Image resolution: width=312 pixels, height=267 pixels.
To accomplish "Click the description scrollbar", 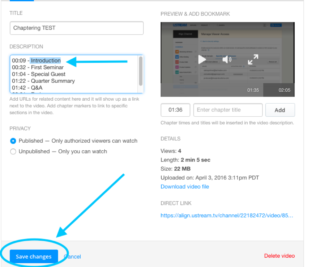I will pyautogui.click(x=141, y=71).
